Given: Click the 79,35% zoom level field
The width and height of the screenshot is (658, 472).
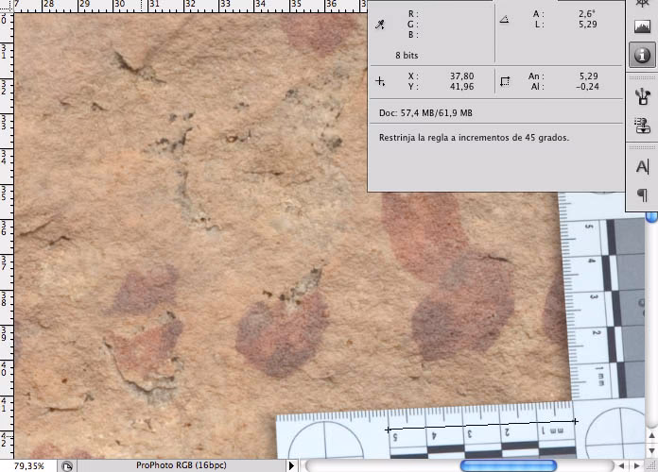Looking at the screenshot, I should coord(28,465).
